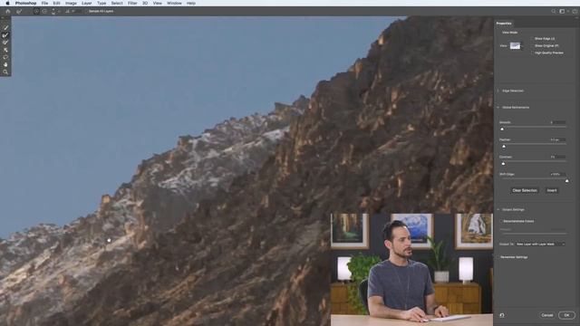Screen dimensions: 580x326
Task: Click the Clear Selection button
Action: tap(525, 190)
